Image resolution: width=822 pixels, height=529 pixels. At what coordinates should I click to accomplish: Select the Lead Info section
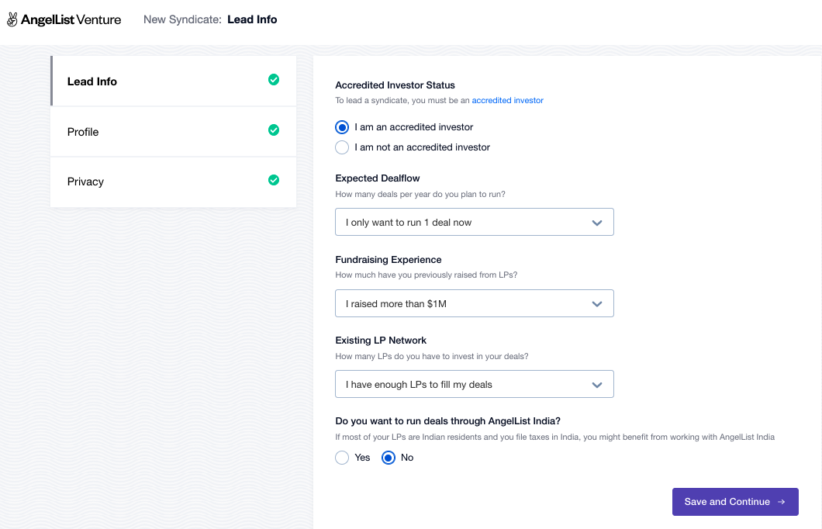point(174,81)
